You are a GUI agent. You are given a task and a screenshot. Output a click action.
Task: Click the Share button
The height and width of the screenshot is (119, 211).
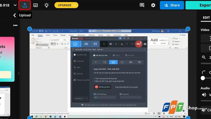pos(172,5)
